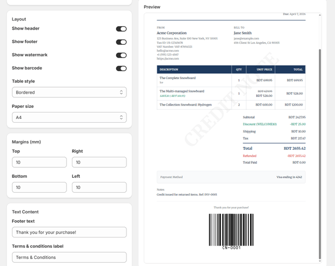The width and height of the screenshot is (335, 266).
Task: Click the 'SAVE20' discount note
Action: pos(172,96)
